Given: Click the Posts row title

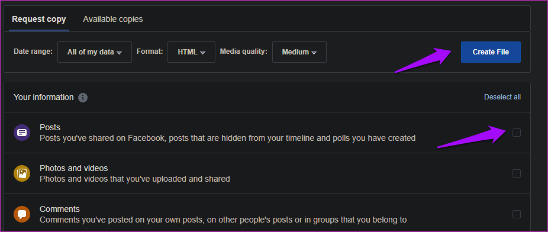Looking at the screenshot, I should pos(50,127).
